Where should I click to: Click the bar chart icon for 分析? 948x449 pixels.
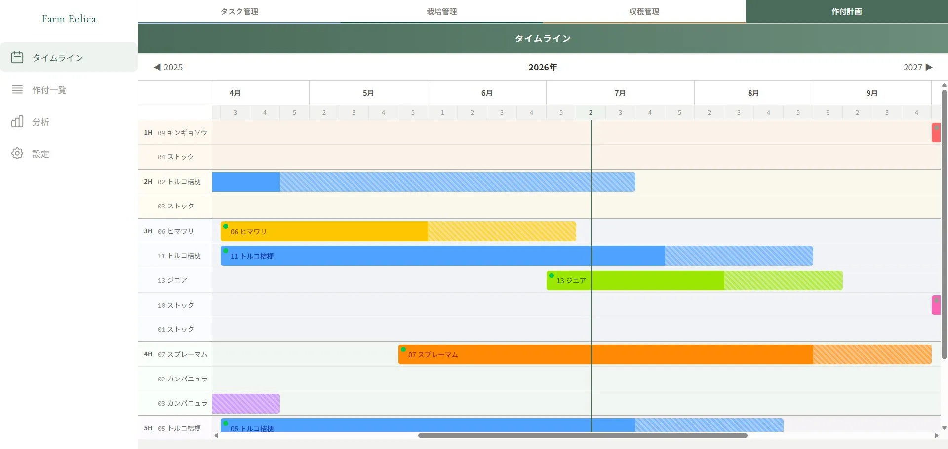coord(17,121)
